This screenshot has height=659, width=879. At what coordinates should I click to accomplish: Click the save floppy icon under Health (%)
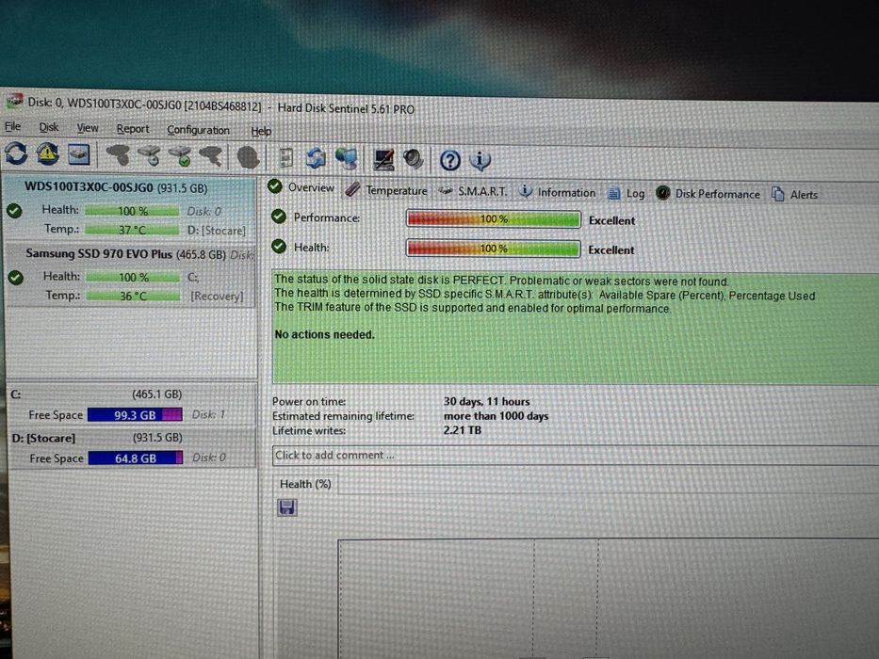[x=287, y=507]
